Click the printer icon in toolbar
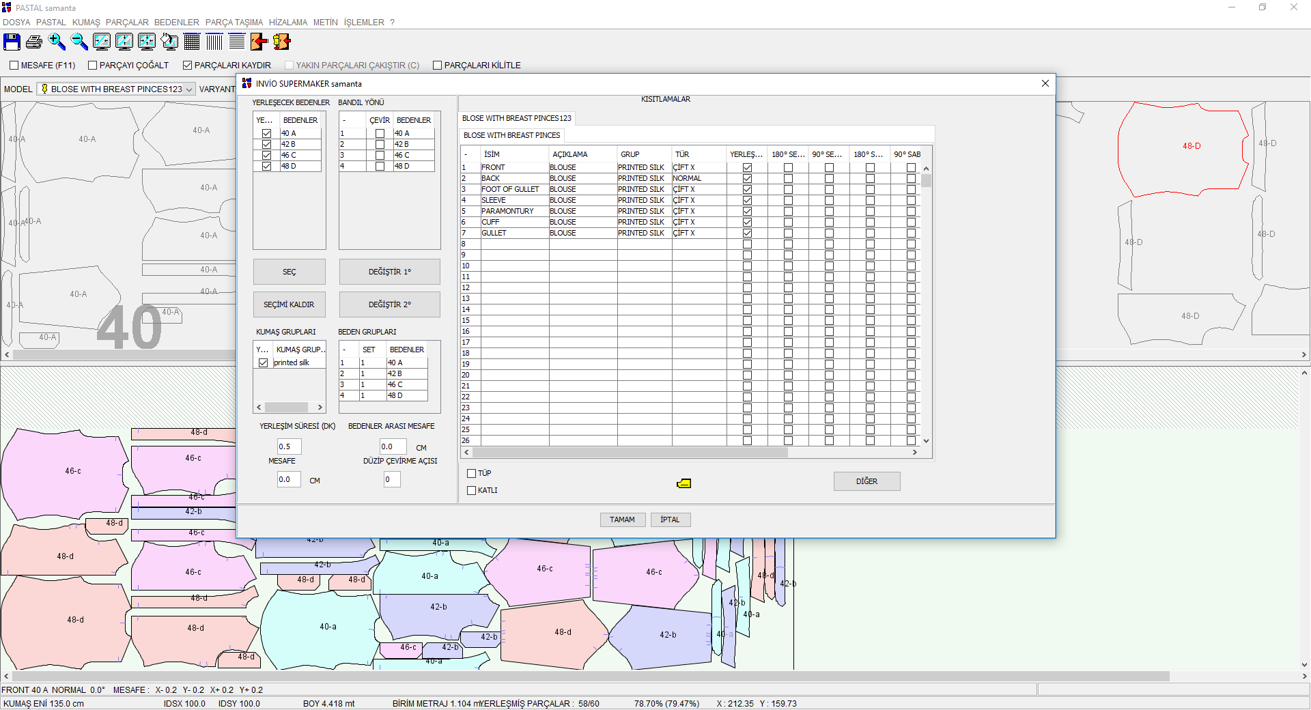 coord(34,42)
